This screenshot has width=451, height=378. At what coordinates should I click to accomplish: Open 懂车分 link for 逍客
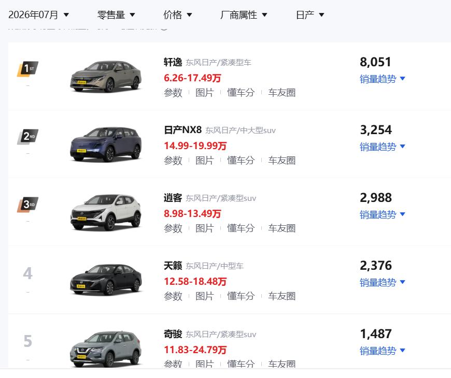[x=241, y=228]
